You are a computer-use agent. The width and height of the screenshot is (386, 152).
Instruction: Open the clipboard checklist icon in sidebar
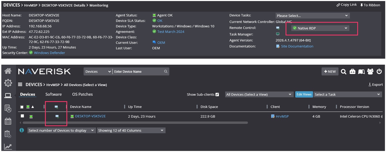(8, 134)
